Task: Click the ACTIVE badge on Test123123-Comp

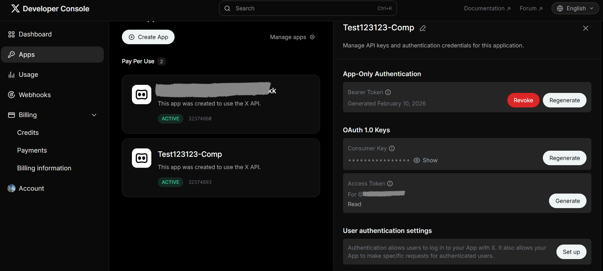Action: click(170, 182)
